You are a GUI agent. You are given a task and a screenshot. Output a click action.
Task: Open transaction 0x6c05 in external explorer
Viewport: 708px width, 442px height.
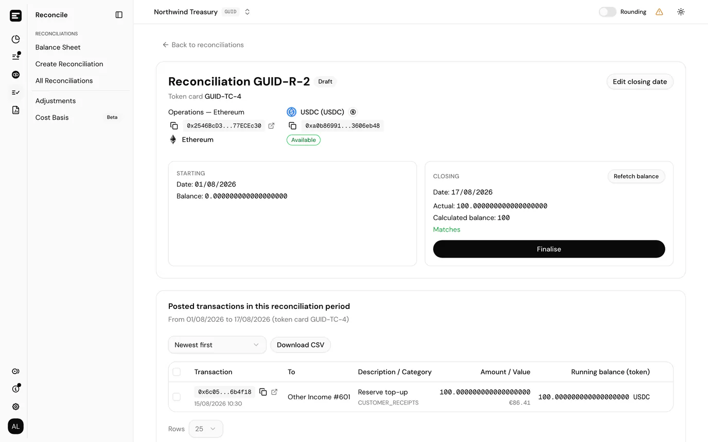point(274,392)
